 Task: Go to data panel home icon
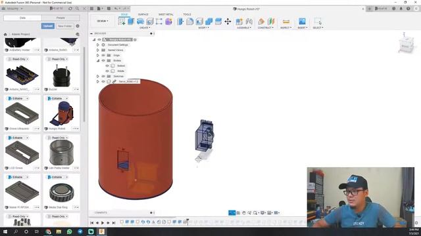pos(5,34)
